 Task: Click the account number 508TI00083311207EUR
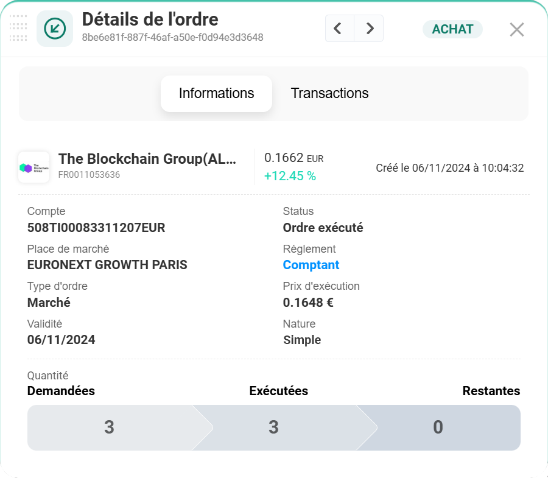[x=96, y=228]
